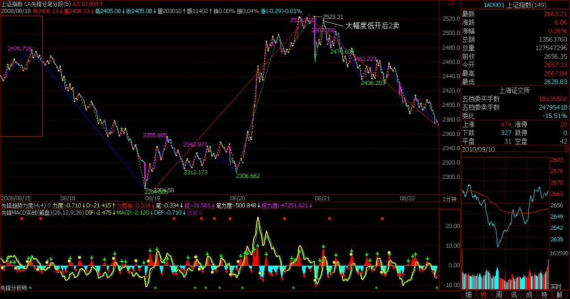Select the 周 tab at bottom right
This screenshot has width=570, height=299.
click(499, 295)
